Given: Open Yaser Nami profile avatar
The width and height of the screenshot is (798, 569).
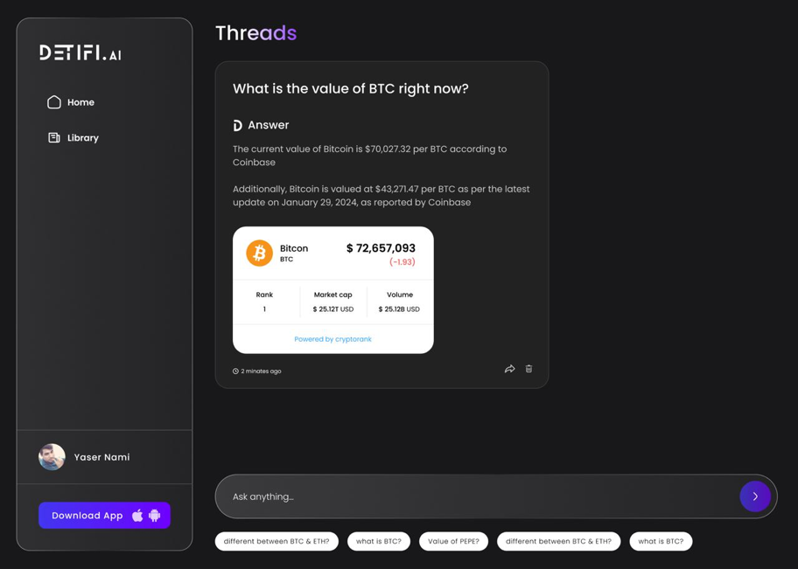Looking at the screenshot, I should (x=52, y=457).
